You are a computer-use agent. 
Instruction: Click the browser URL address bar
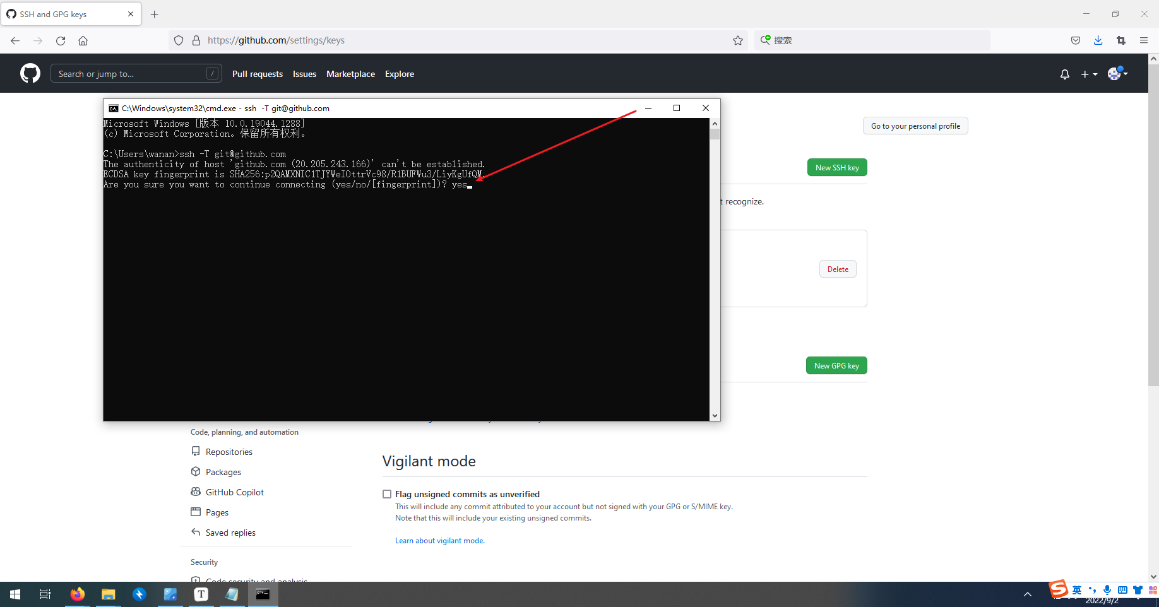point(458,40)
